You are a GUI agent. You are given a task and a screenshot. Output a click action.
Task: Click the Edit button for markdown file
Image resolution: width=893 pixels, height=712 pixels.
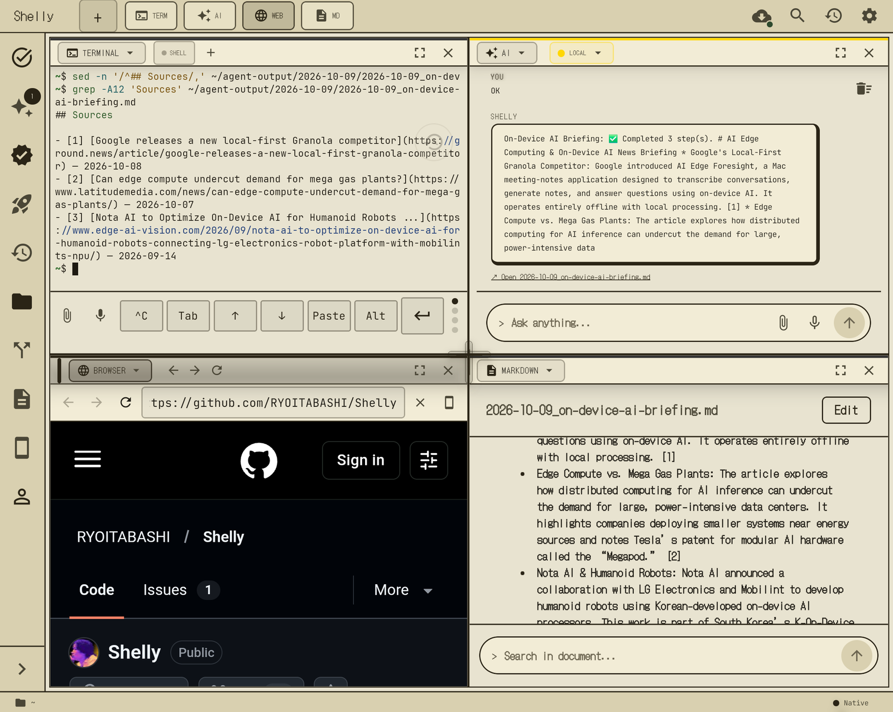(846, 410)
